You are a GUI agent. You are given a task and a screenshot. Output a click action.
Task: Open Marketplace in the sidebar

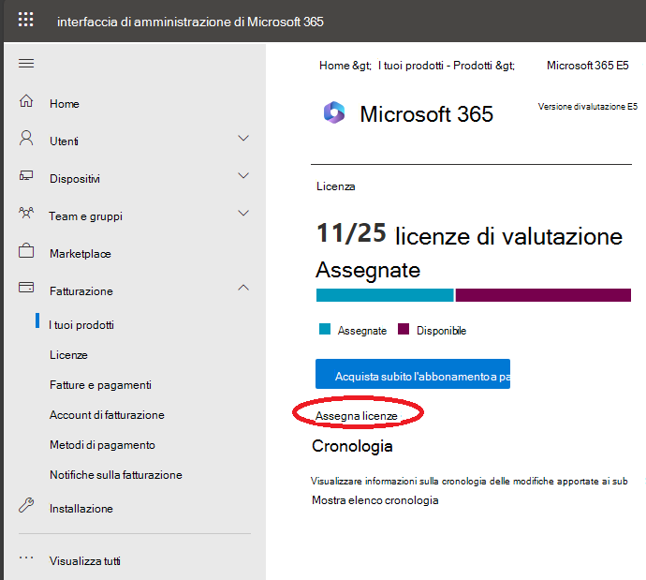click(81, 254)
